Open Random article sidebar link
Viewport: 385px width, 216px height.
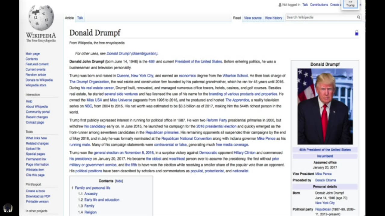click(x=36, y=75)
